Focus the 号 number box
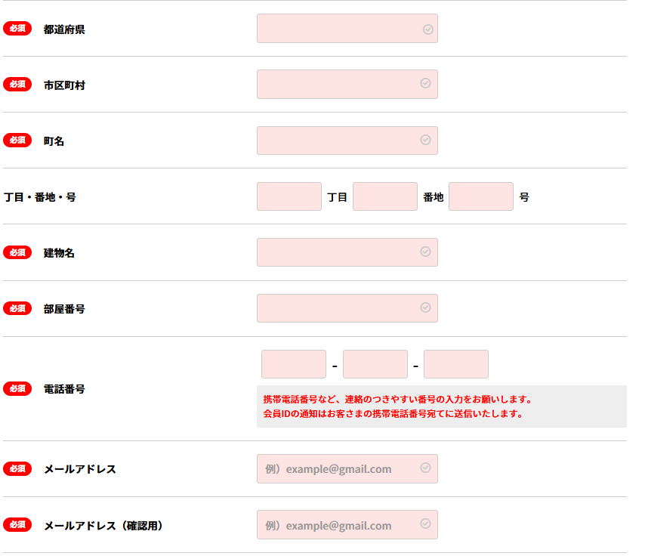The height and width of the screenshot is (556, 645). click(x=481, y=196)
